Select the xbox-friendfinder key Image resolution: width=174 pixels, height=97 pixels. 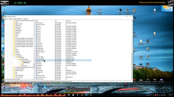click(19, 75)
